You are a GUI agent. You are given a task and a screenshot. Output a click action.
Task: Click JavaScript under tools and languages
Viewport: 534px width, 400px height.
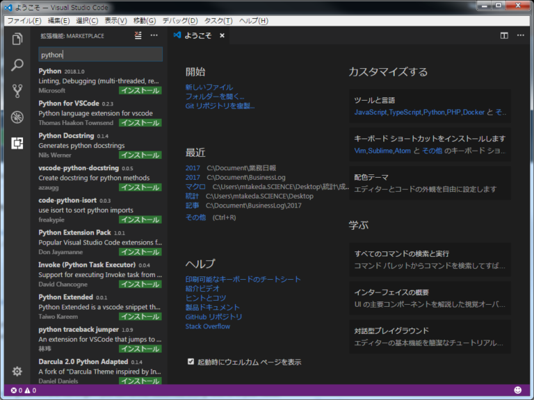coord(371,112)
